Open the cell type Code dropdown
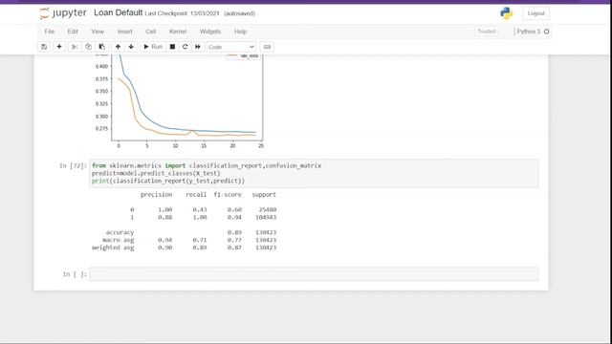612x344 pixels. (231, 47)
